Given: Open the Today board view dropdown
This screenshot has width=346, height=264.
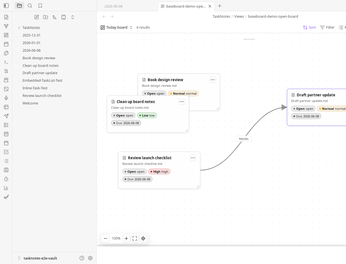Looking at the screenshot, I should pos(116,28).
